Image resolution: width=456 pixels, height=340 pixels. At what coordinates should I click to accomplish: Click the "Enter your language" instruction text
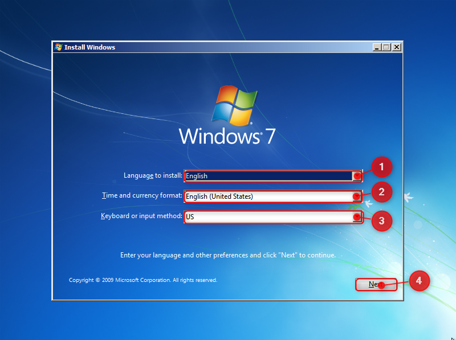[x=228, y=255]
